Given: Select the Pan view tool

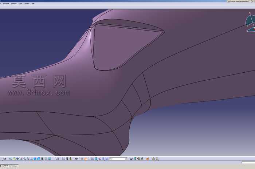Looking at the screenshot, I should click(17, 159).
